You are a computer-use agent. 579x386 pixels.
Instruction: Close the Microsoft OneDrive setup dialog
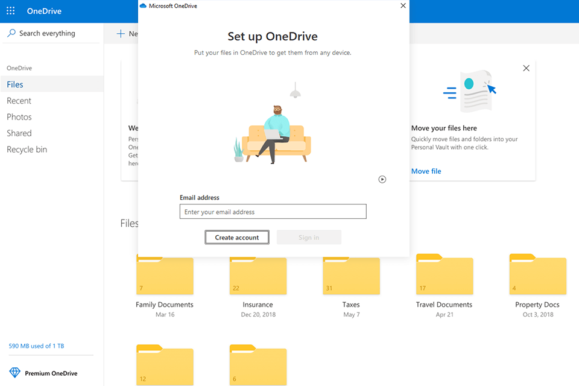tap(403, 5)
